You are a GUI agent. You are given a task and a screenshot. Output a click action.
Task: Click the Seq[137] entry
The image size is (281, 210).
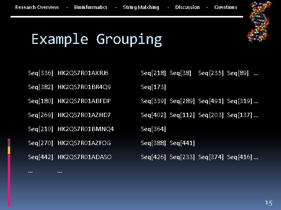[x=240, y=115]
